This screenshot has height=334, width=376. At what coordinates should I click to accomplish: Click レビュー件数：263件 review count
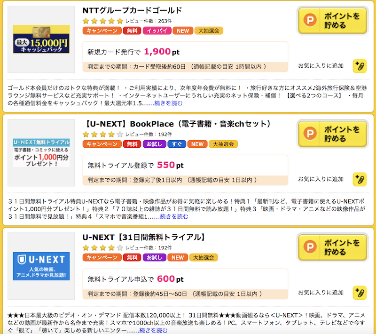[x=149, y=21]
